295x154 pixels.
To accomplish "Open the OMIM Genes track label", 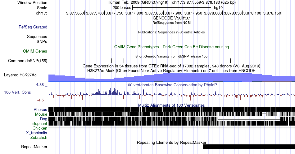I will point(35,51).
